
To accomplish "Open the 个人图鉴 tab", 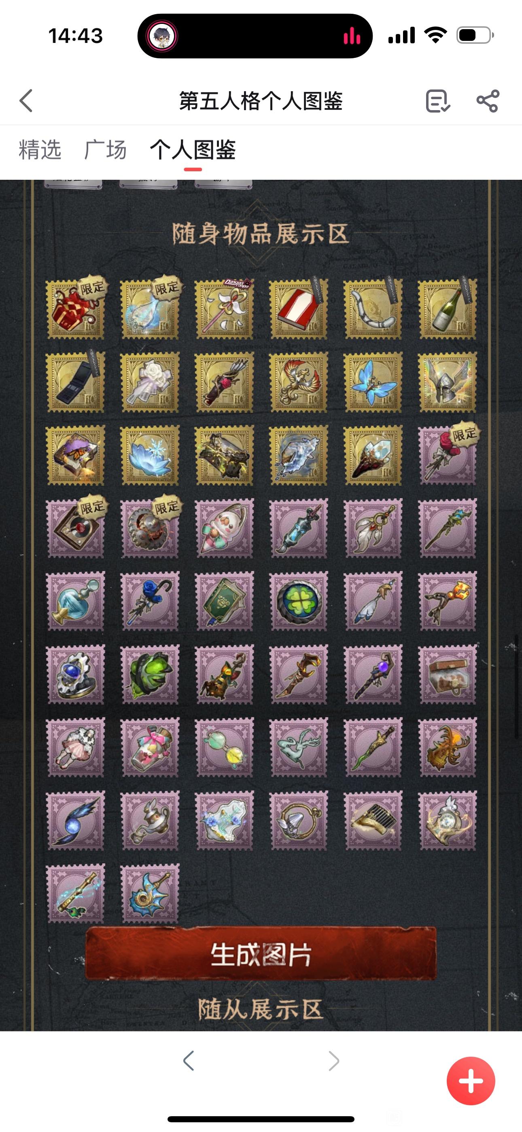I will [193, 150].
